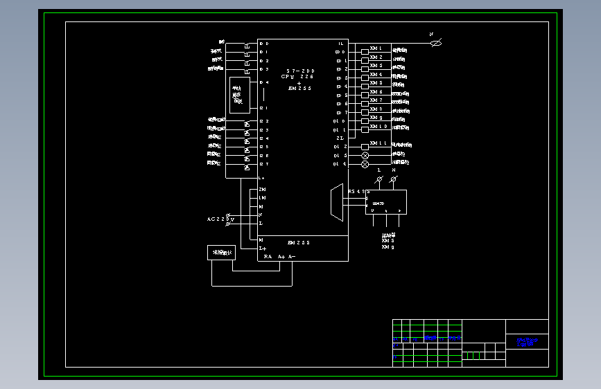Select the indicator lamp on output Q1 4

365,164
